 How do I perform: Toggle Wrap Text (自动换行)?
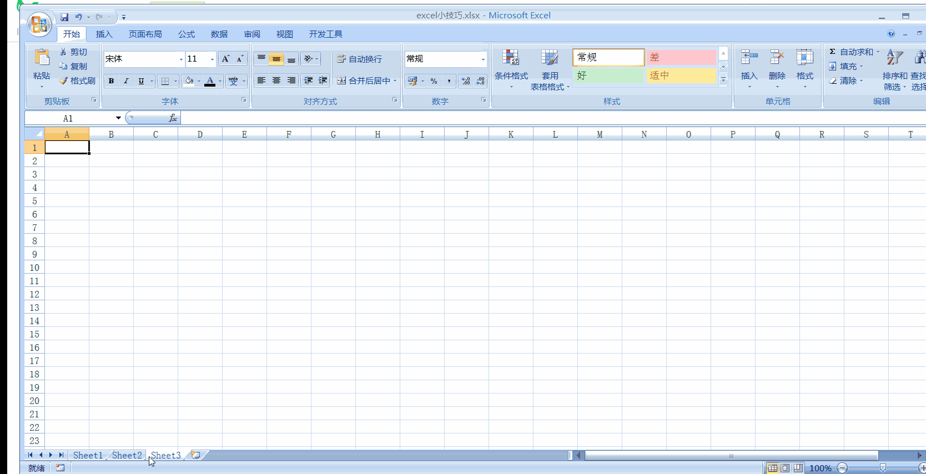[360, 59]
